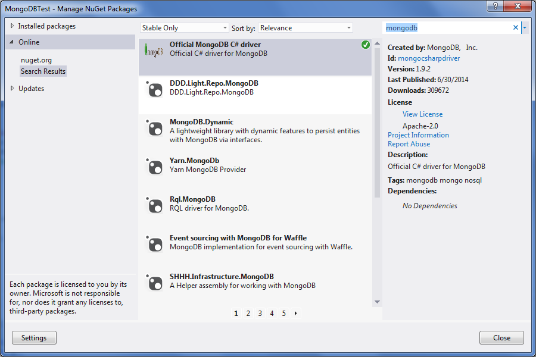Click the green installed checkmark icon
Viewport: 536px width, 357px height.
tap(366, 45)
